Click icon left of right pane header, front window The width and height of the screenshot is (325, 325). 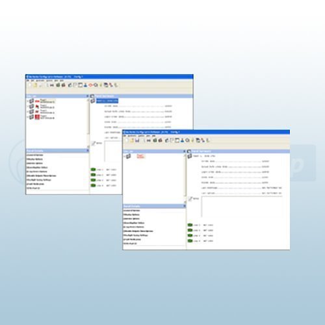pyautogui.click(x=189, y=151)
